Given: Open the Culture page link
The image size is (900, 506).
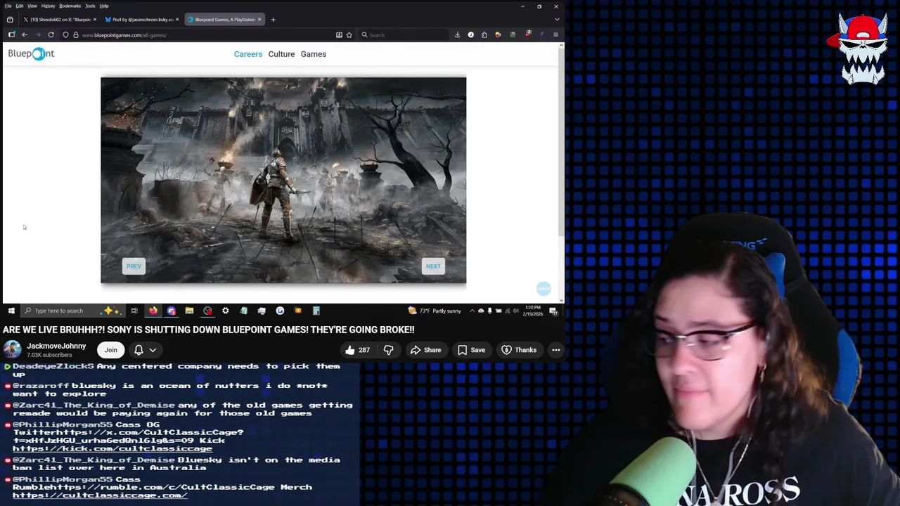Looking at the screenshot, I should point(281,54).
